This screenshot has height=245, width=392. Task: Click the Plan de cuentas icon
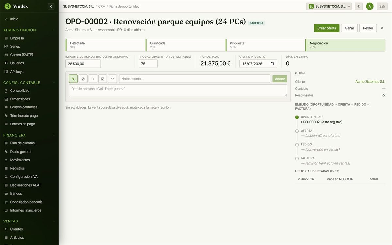click(x=6, y=143)
